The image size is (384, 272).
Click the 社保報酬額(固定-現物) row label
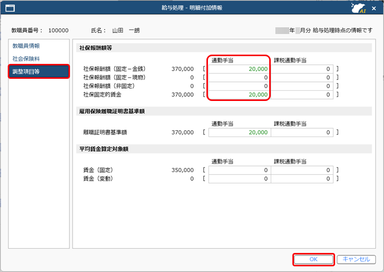coord(114,78)
